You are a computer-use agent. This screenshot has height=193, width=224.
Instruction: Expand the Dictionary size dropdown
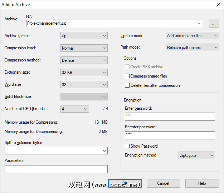84,73
